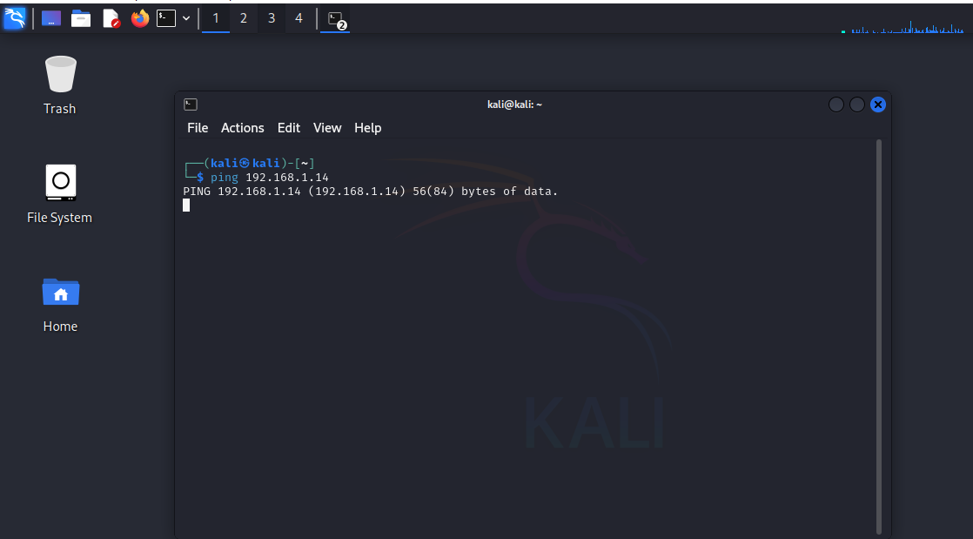The height and width of the screenshot is (539, 973).
Task: Open the Help menu in terminal
Action: click(x=368, y=128)
